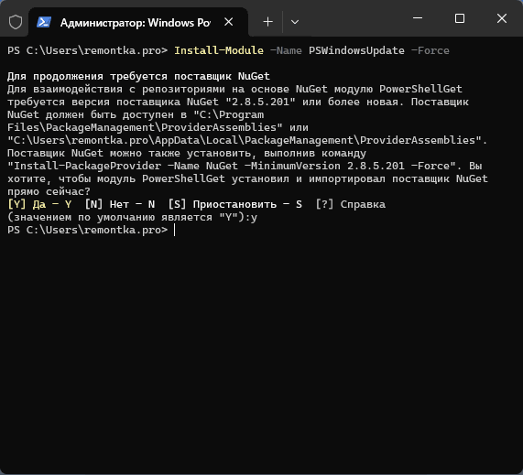Minimize the Terminal window
The image size is (523, 475).
coord(418,18)
